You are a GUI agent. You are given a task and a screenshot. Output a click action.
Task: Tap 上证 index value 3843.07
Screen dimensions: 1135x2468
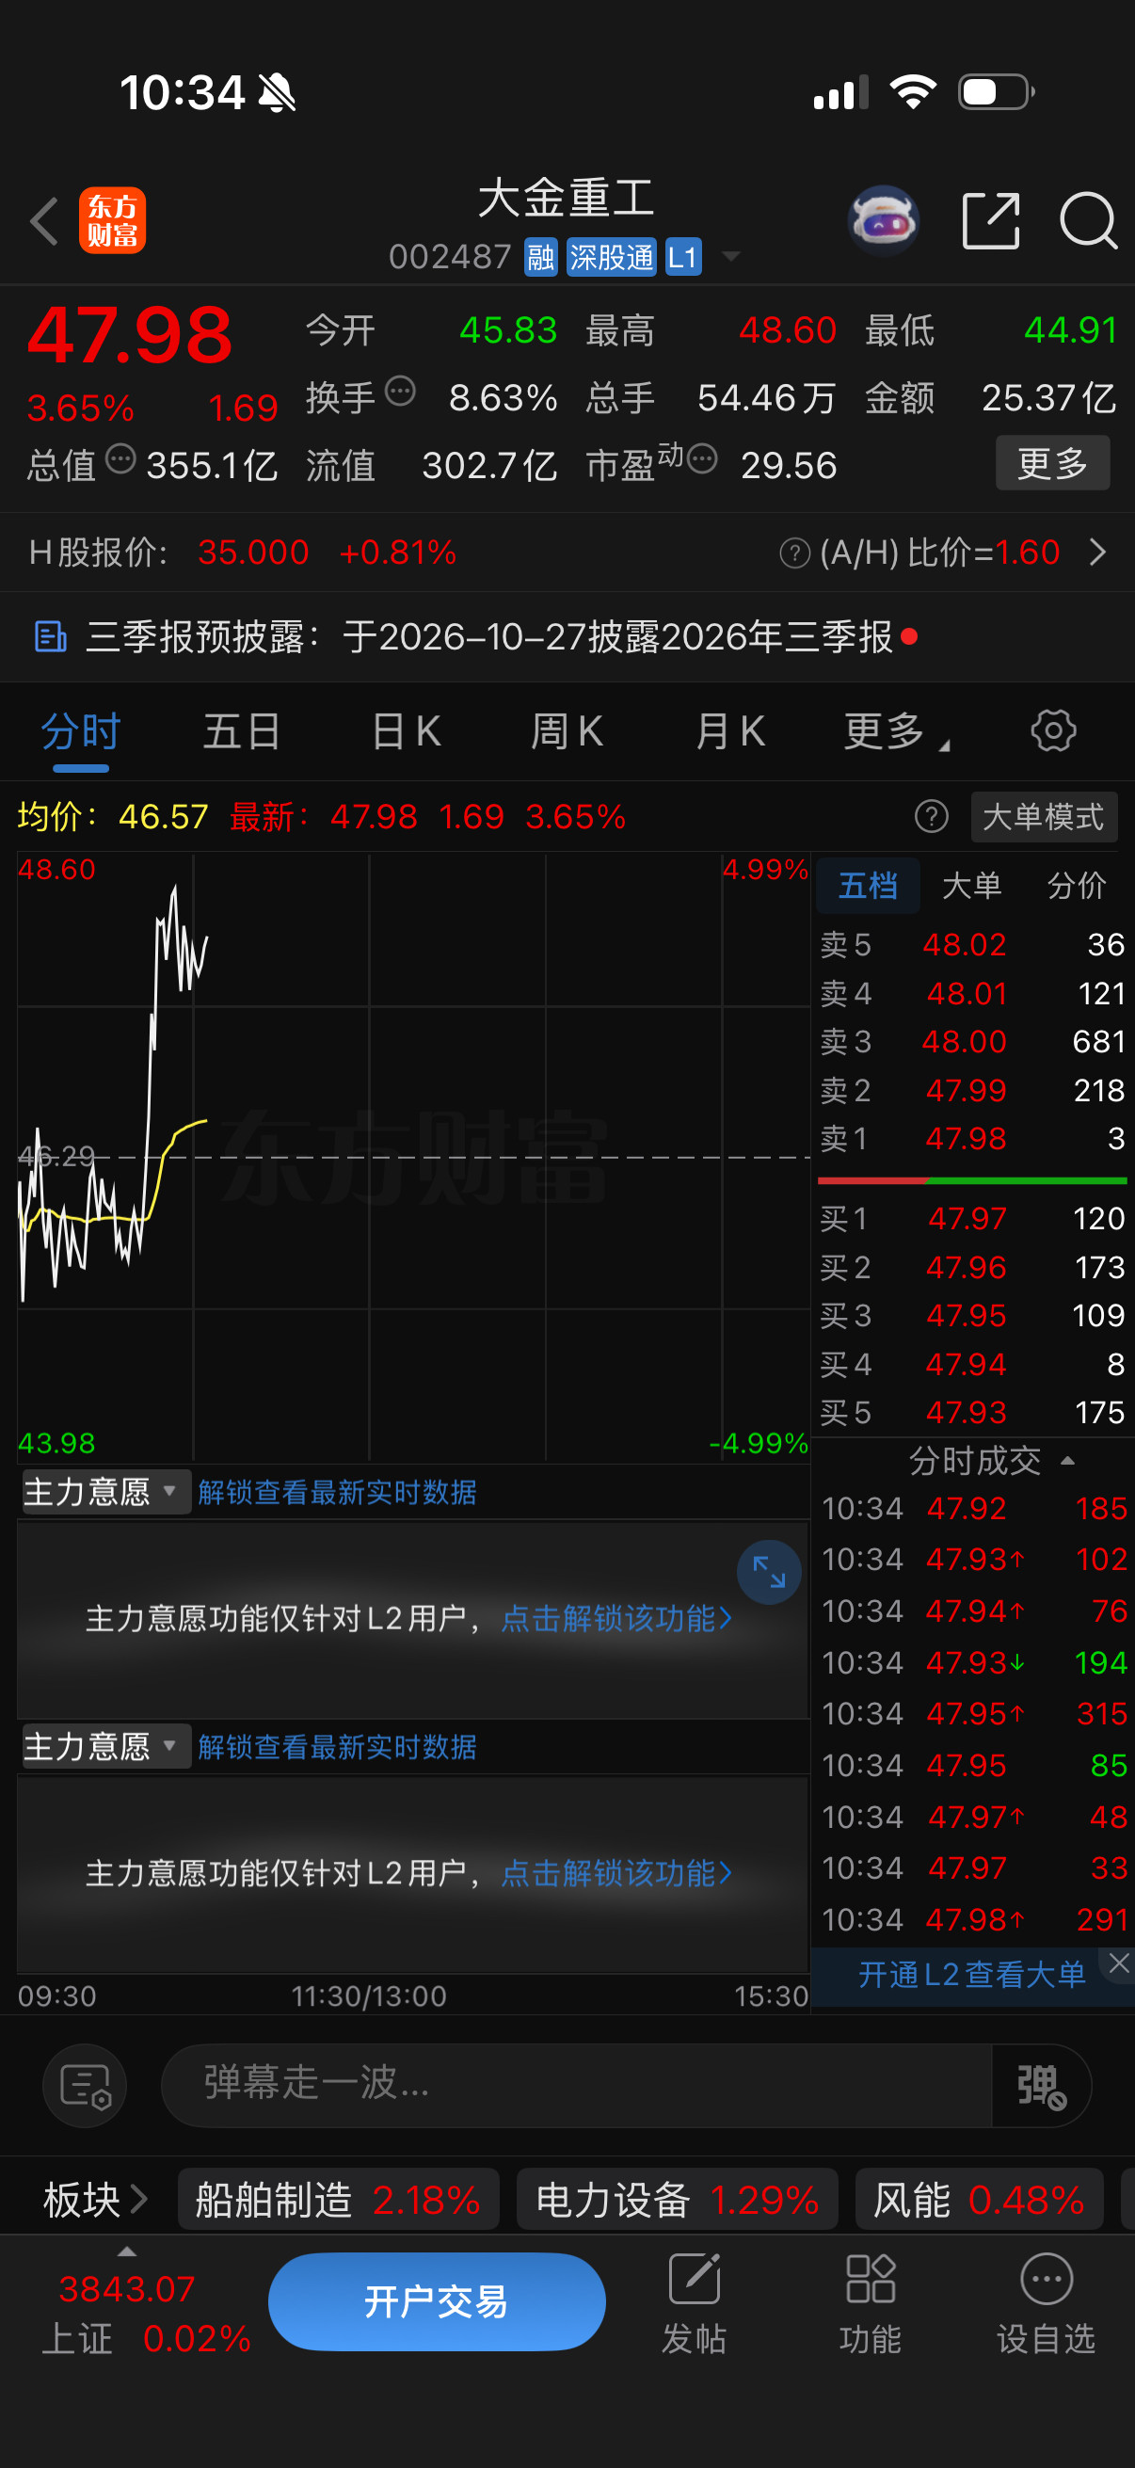tap(126, 2290)
